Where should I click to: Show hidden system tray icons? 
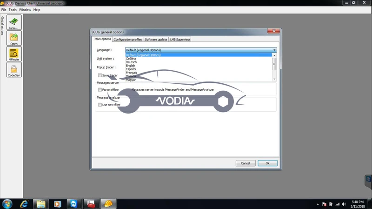[318, 204]
